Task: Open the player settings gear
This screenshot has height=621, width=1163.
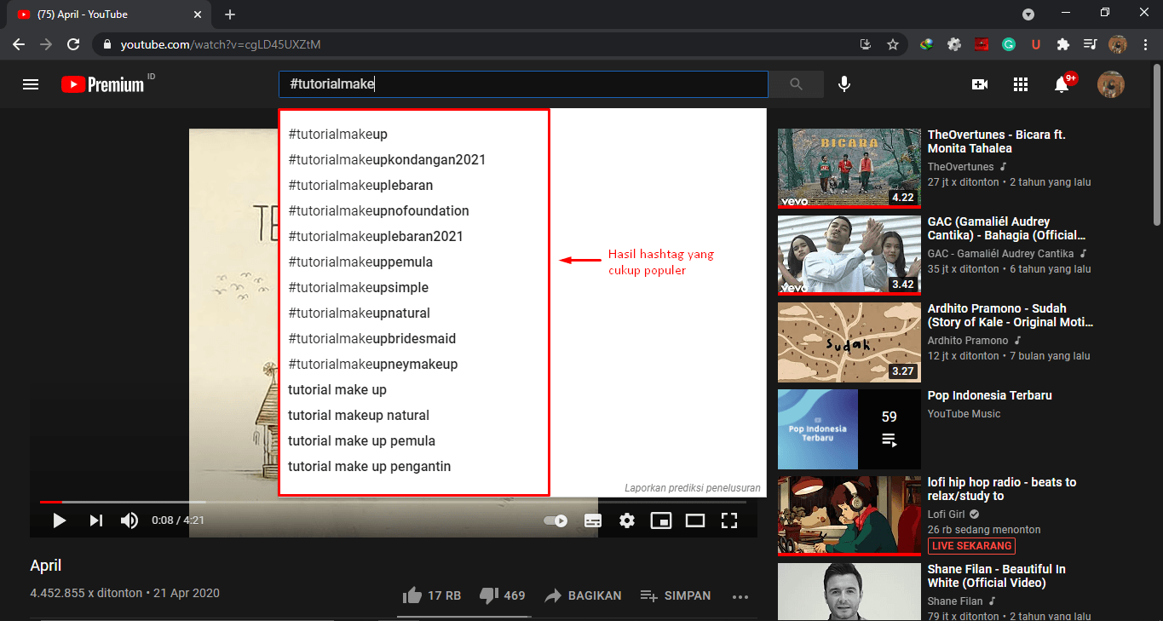Action: [627, 520]
